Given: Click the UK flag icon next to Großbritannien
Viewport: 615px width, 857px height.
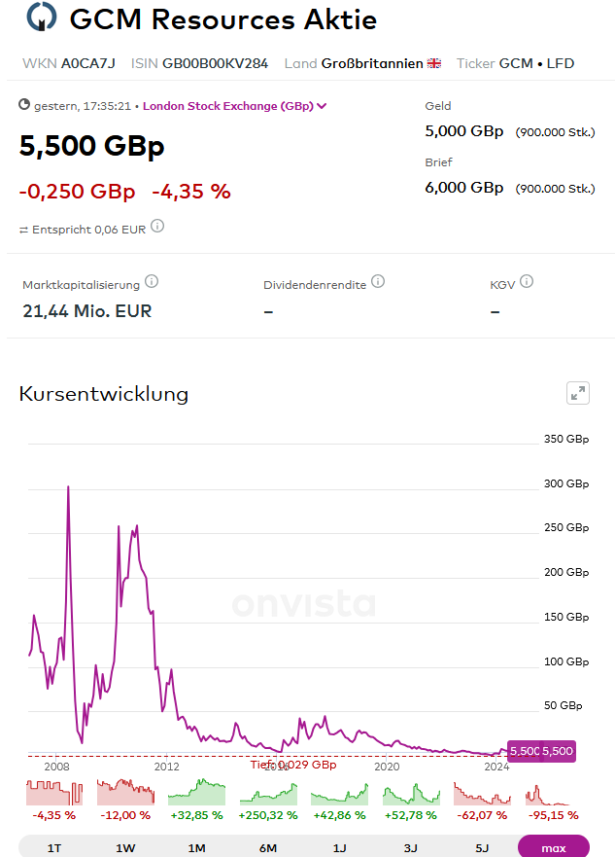Looking at the screenshot, I should 434,63.
